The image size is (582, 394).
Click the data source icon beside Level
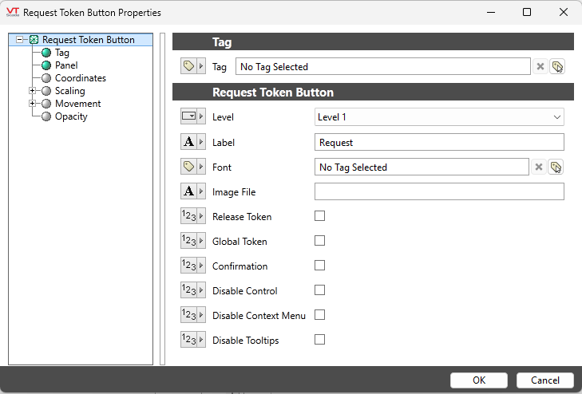point(188,117)
